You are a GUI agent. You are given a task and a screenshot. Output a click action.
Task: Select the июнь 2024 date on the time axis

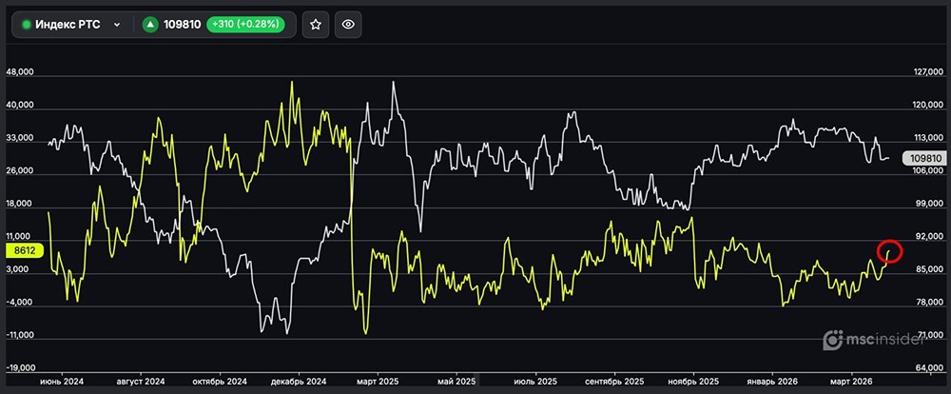click(61, 381)
